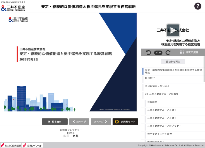
Task: Click the Mitsui Fudosan logo inside the slide
Action: 18,20
